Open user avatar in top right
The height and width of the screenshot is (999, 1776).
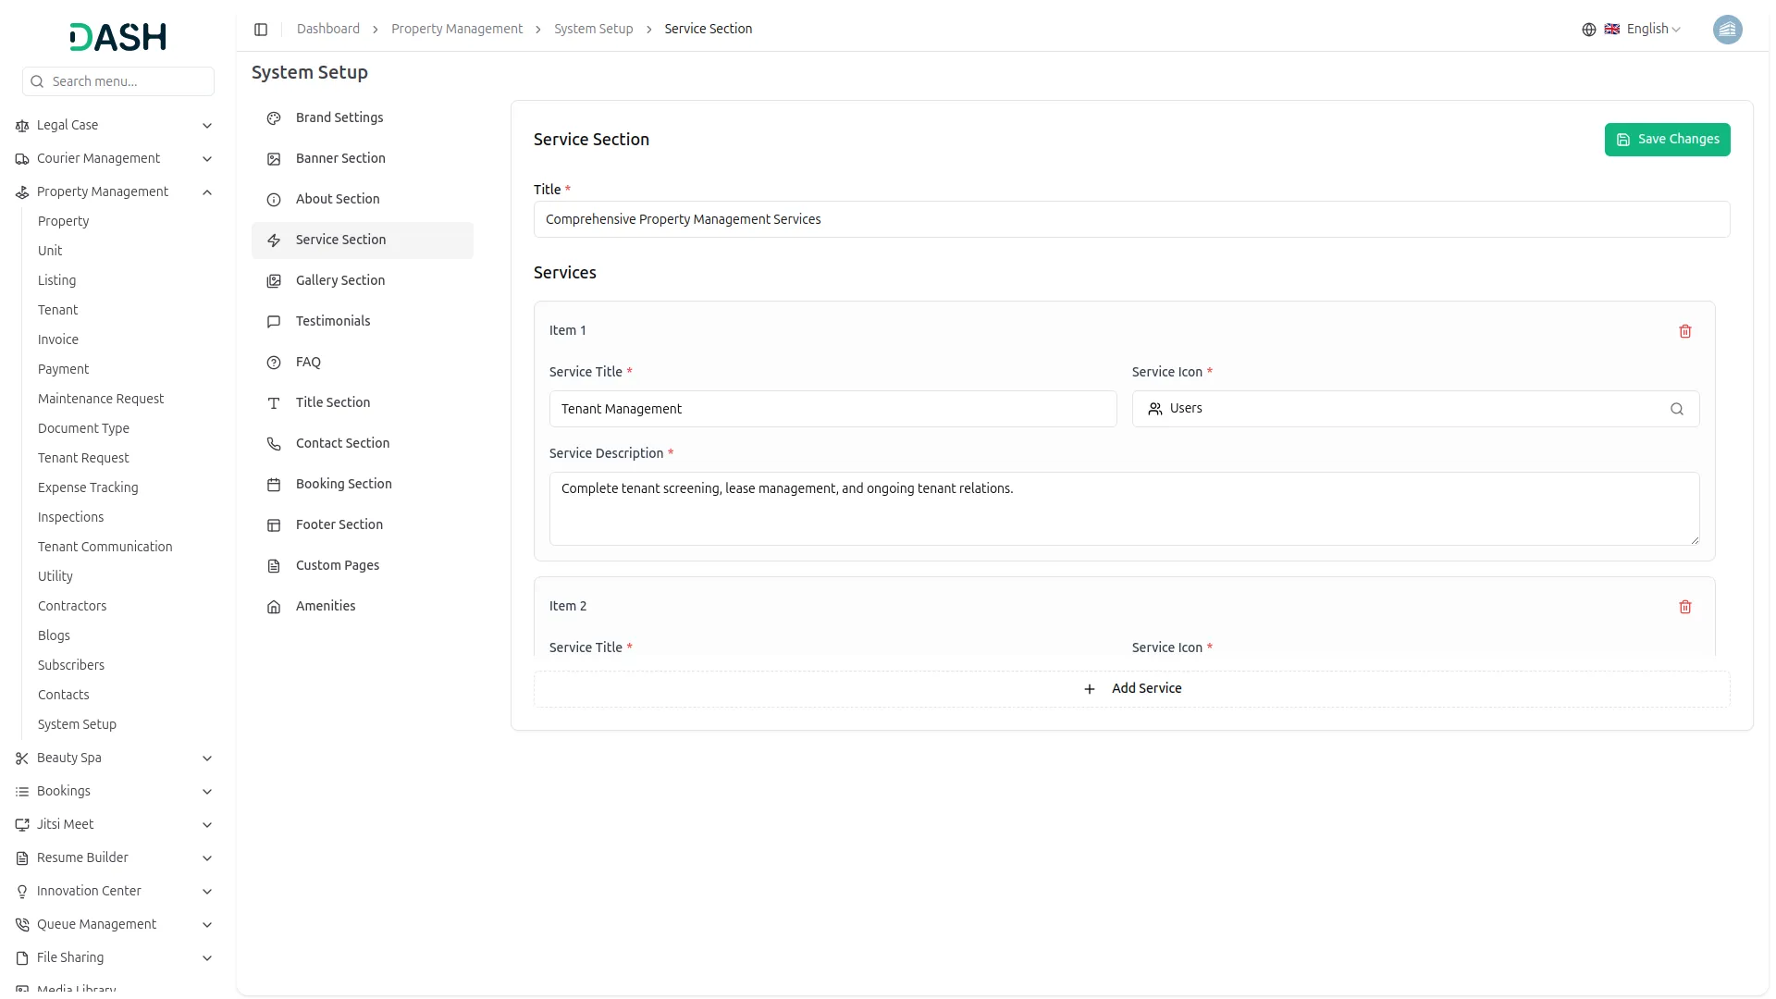(x=1726, y=30)
